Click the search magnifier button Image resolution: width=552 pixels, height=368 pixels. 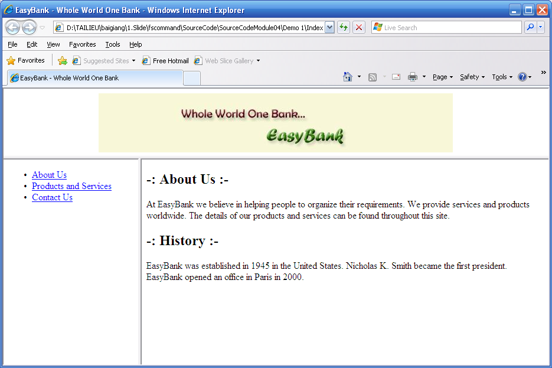[530, 27]
